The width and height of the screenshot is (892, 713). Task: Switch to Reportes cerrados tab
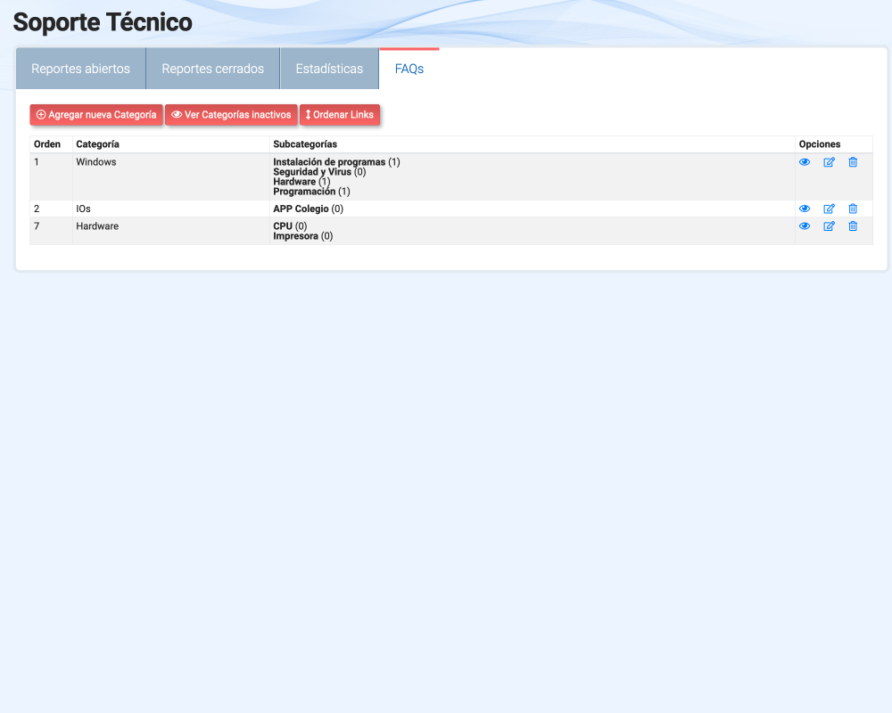[213, 69]
